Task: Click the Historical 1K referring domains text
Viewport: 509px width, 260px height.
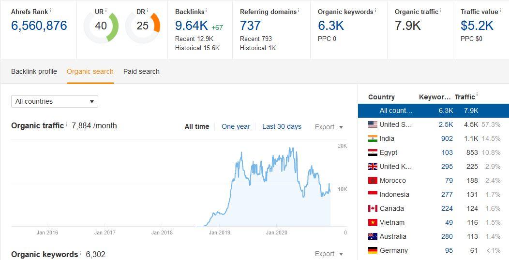Action: [258, 48]
